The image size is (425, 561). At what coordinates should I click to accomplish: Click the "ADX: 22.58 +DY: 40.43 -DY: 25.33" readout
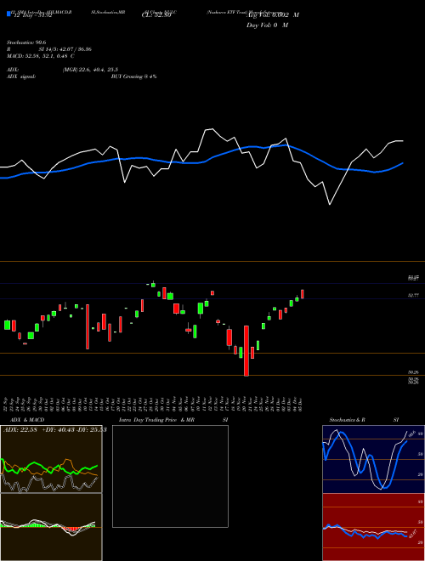[x=54, y=429]
